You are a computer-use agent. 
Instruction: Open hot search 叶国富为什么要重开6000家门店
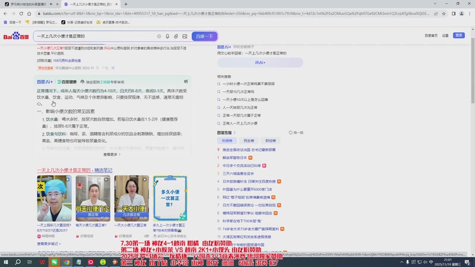coord(247,189)
